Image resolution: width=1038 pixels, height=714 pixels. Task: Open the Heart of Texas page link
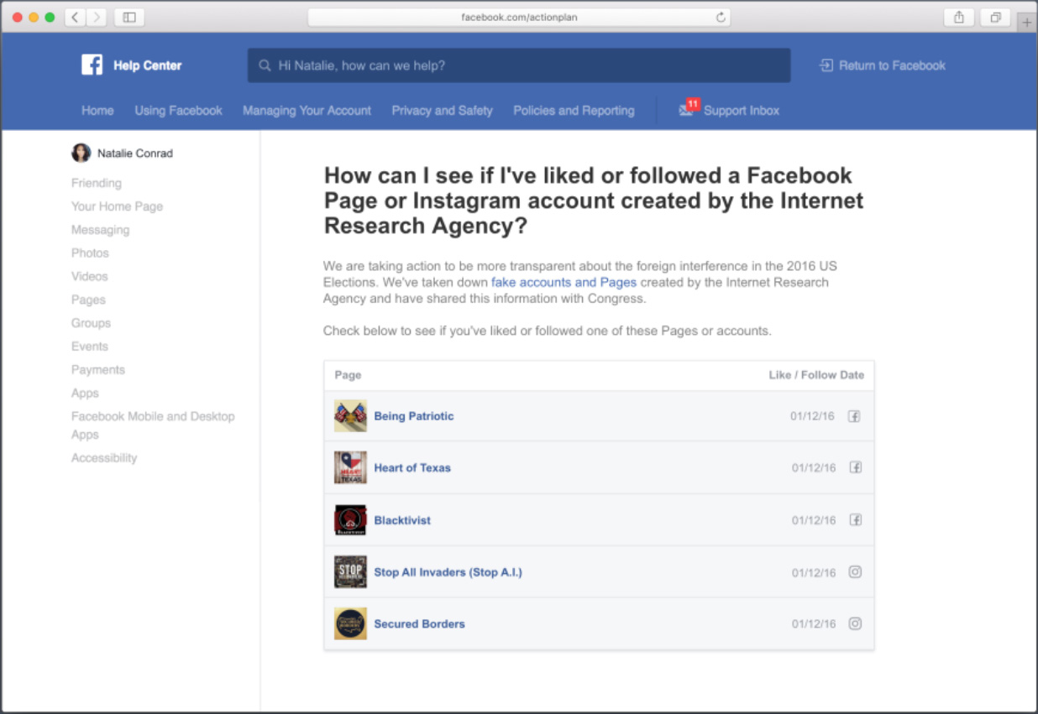coord(412,468)
